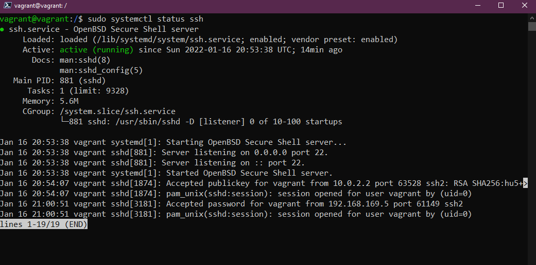Click the "/system.slice/ssh.service" CGroup path
536x265 pixels.
(117, 111)
